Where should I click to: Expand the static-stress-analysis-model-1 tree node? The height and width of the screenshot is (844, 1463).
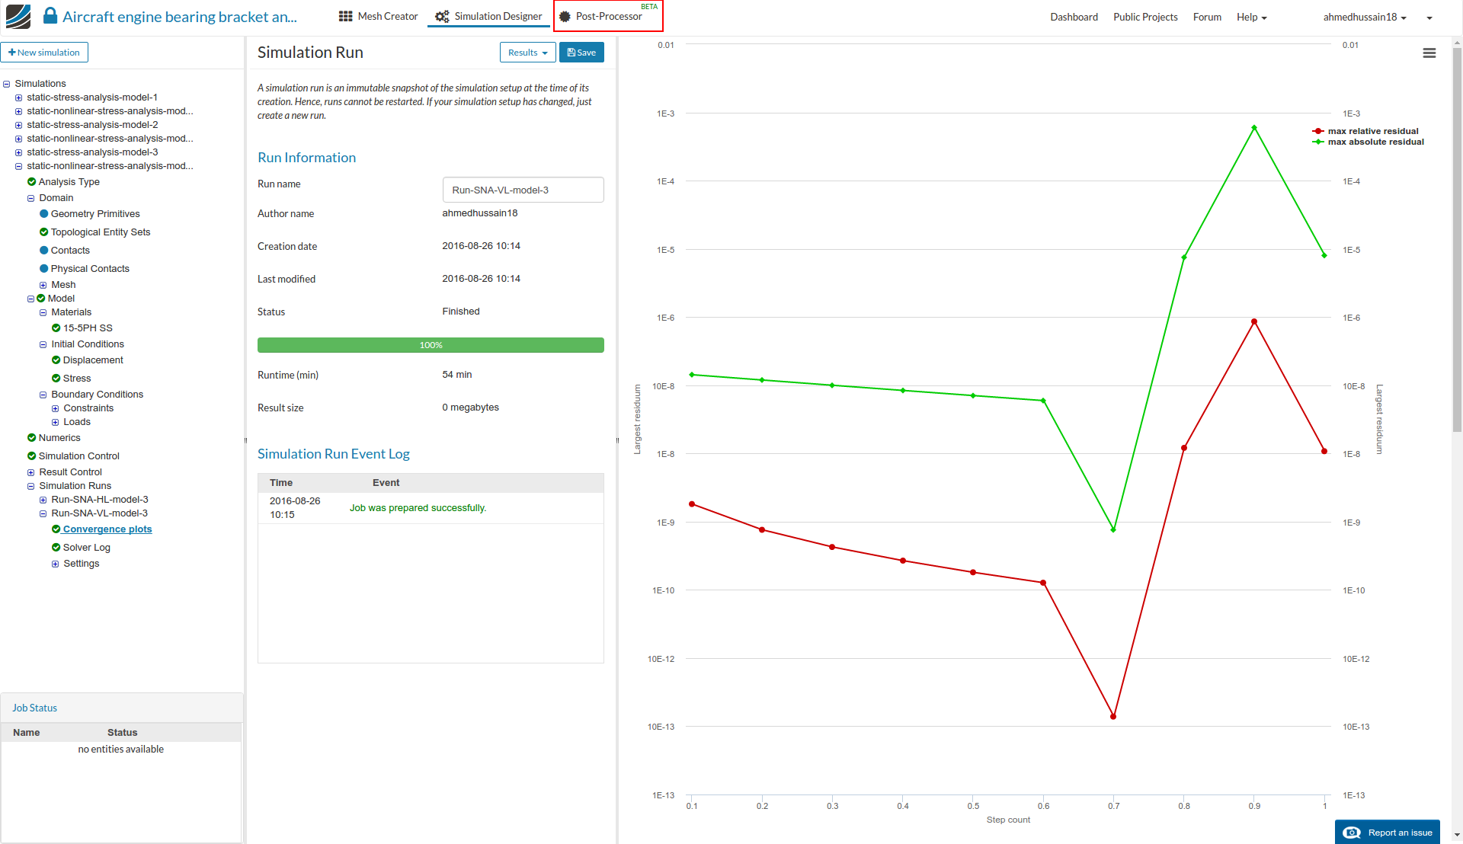pos(18,98)
